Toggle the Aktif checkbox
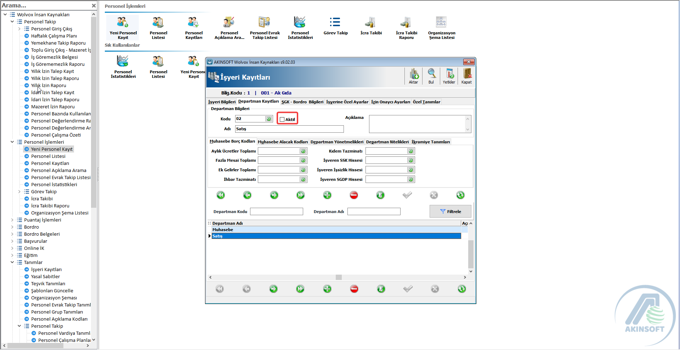 pos(282,119)
